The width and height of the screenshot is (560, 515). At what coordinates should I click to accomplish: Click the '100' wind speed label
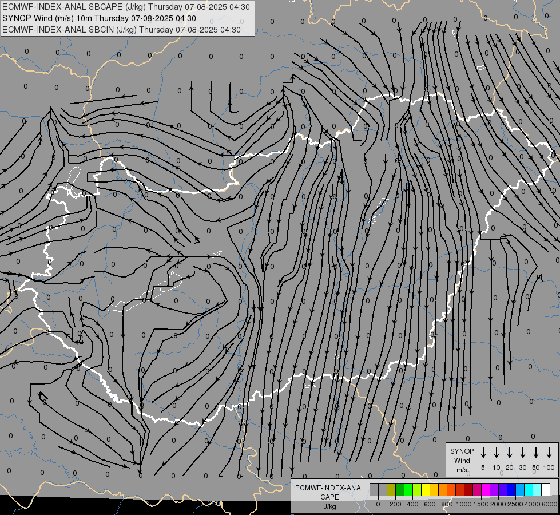point(549,468)
